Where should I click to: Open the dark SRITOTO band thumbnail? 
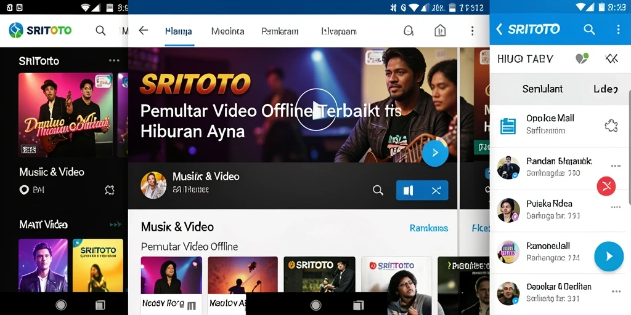[x=320, y=274]
